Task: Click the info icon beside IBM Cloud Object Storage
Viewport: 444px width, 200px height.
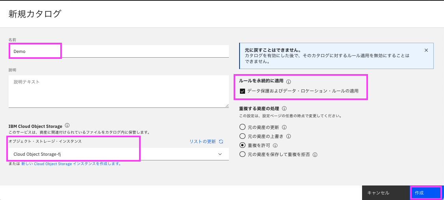Action: [x=67, y=125]
